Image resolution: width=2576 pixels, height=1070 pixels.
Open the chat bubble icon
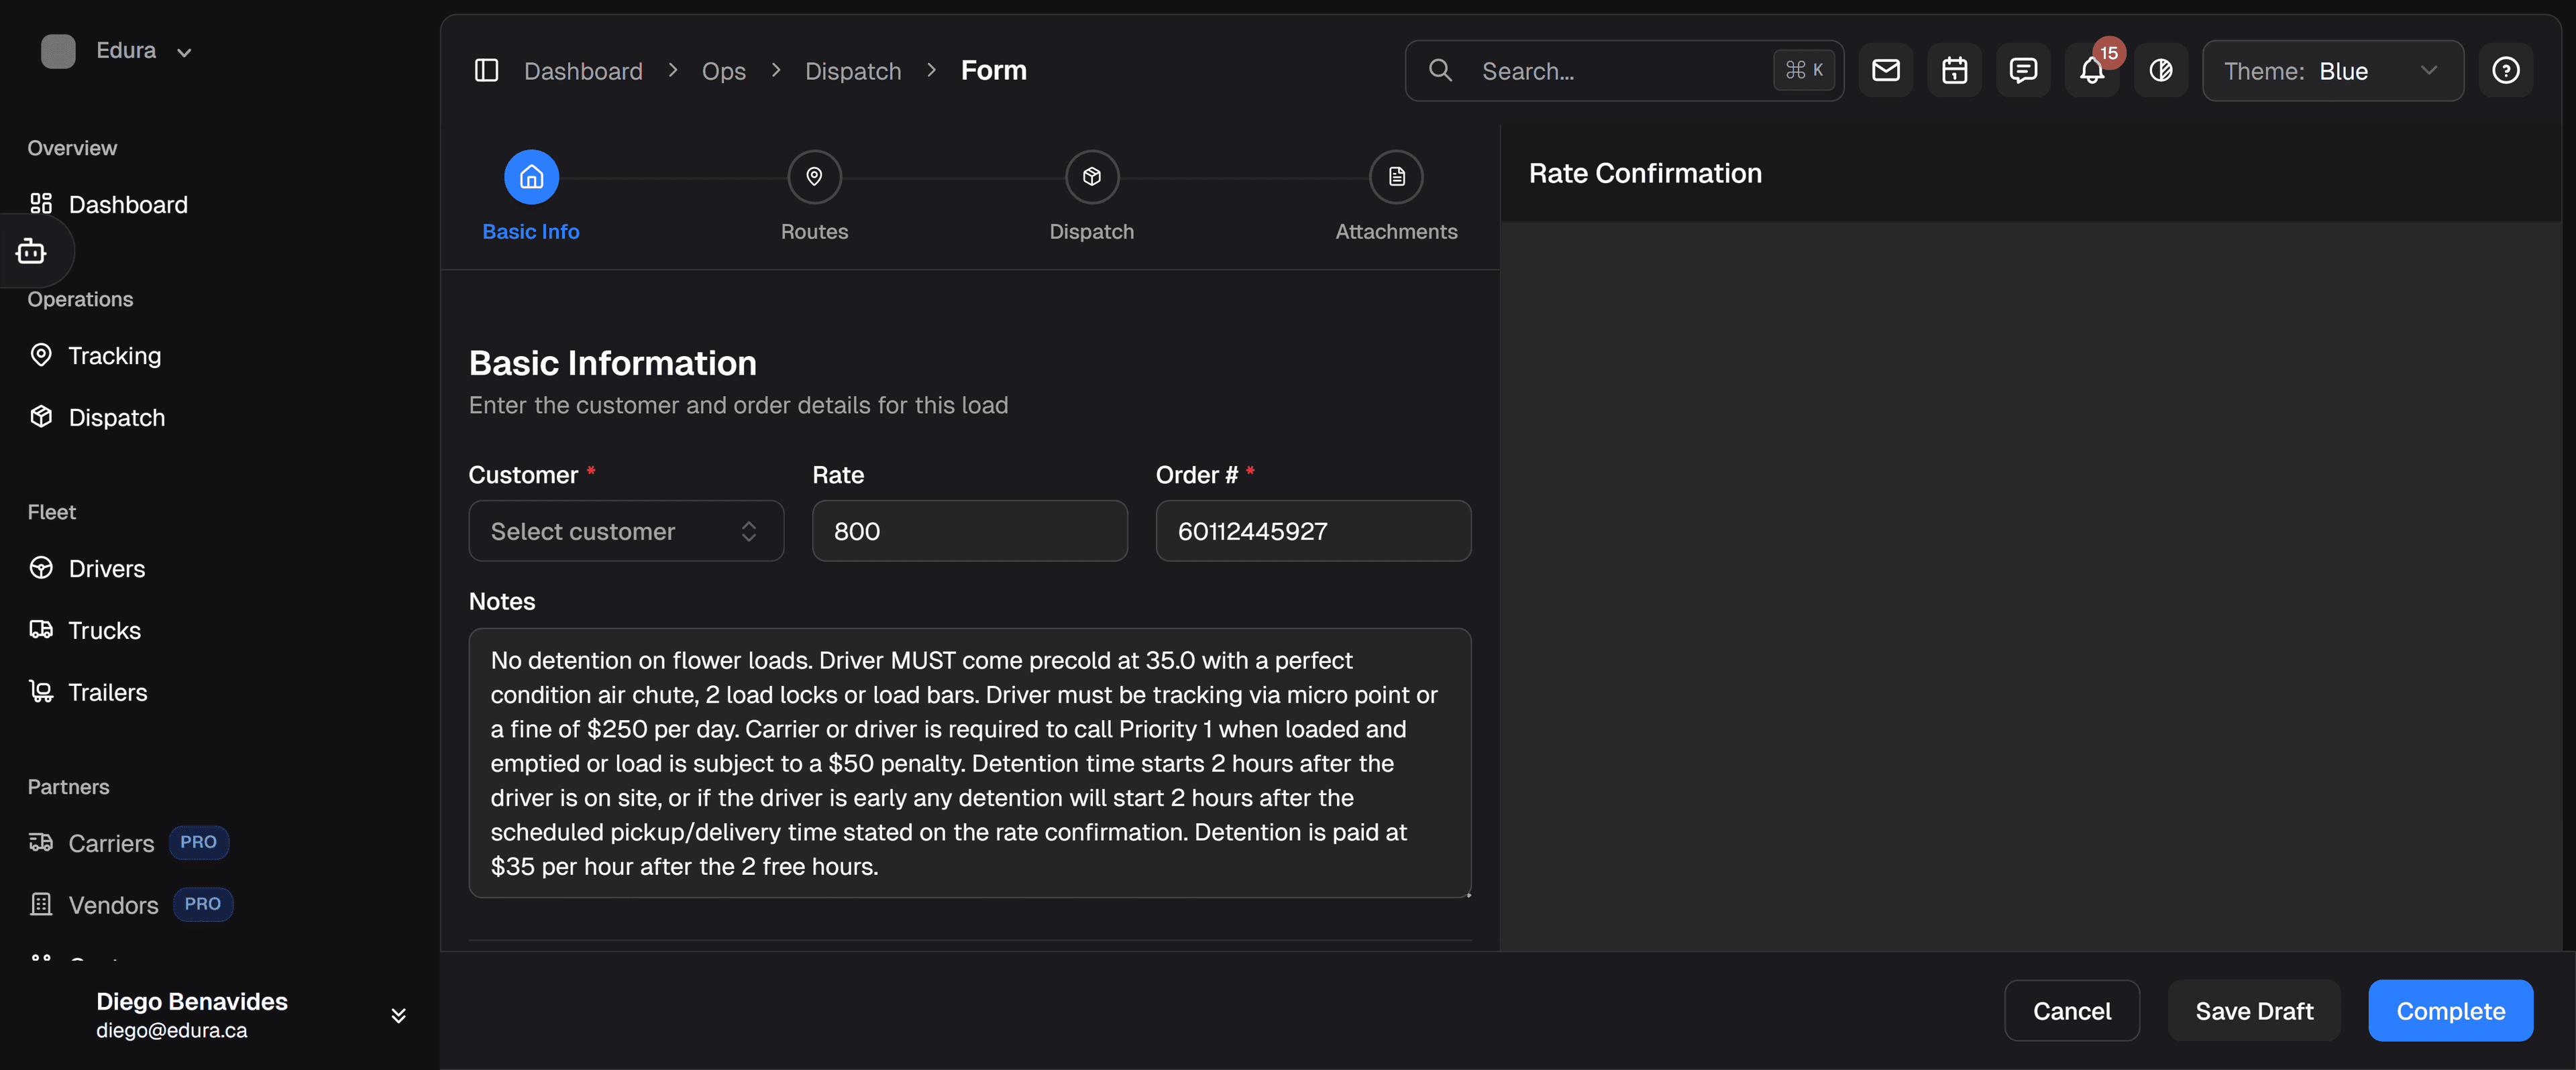click(2023, 70)
